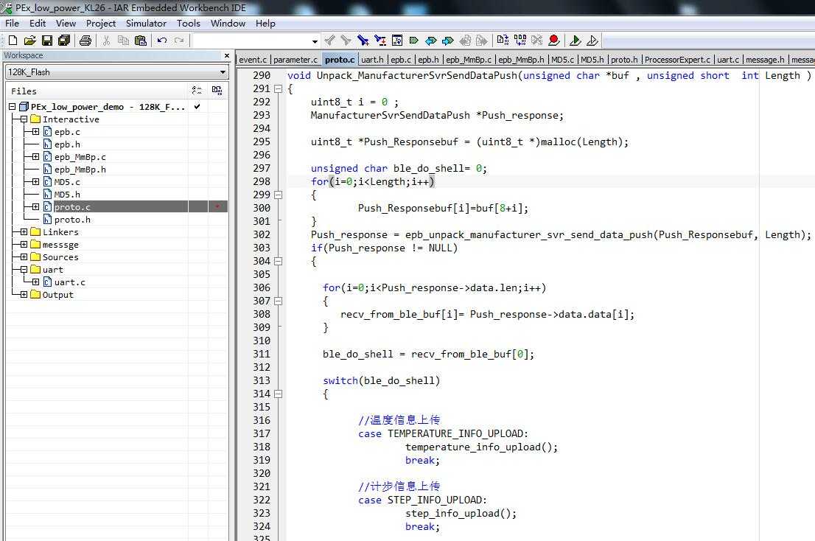Switch to the MD5.h editor tab

click(592, 60)
